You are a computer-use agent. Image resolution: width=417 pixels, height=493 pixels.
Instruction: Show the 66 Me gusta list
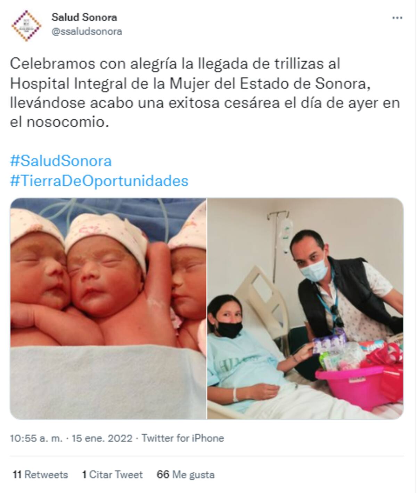click(186, 475)
